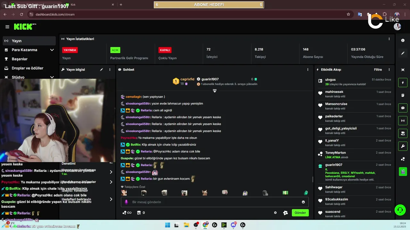This screenshot has width=410, height=230.
Task: Click the chat panel scrollbar
Action: (x=313, y=180)
